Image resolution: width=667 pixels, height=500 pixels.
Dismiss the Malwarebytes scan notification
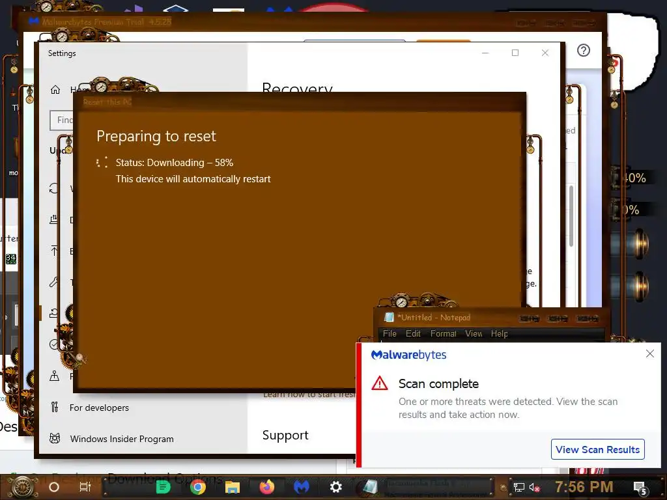(x=649, y=354)
